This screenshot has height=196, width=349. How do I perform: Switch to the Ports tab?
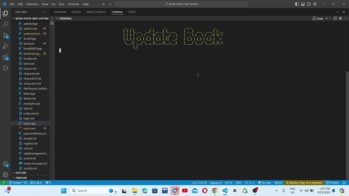click(132, 12)
